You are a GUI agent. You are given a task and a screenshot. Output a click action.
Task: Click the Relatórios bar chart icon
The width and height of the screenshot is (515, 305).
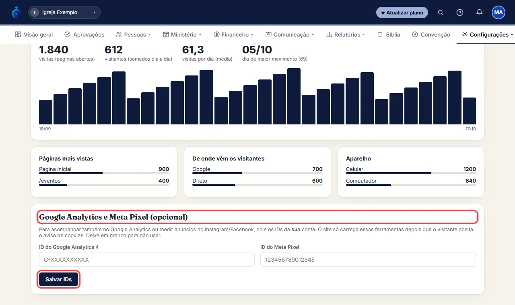[329, 35]
